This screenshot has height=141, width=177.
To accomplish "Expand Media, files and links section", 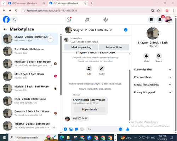I will pyautogui.click(x=153, y=85).
